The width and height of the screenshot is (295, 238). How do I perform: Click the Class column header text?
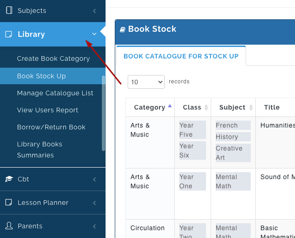tap(192, 107)
